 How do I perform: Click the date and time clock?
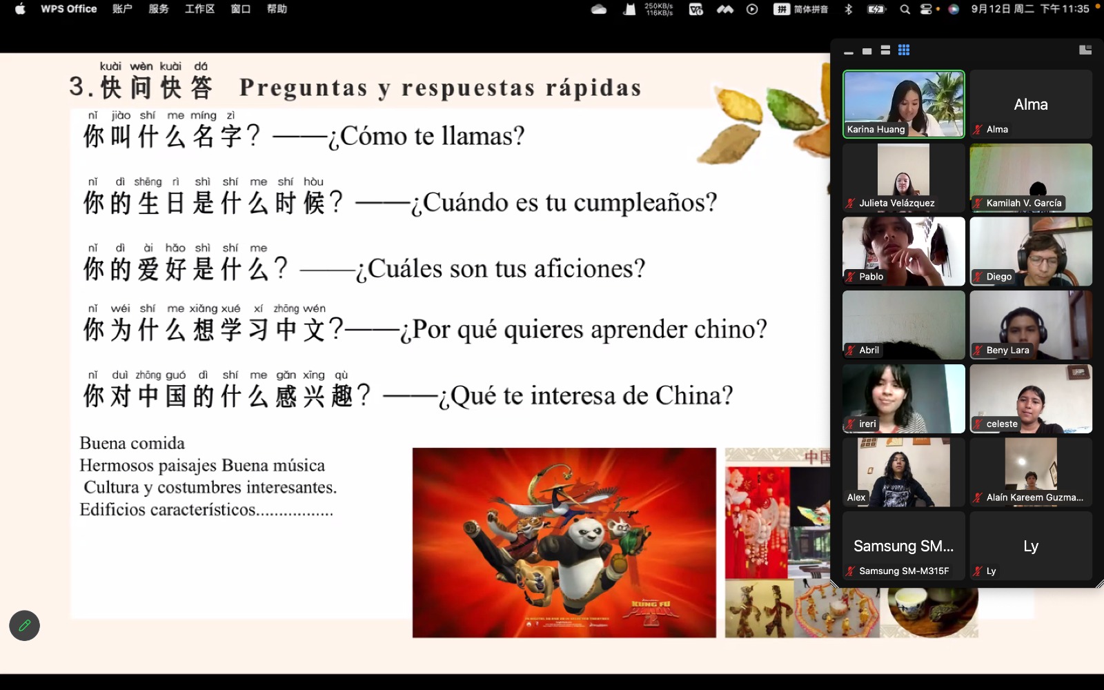tap(1029, 10)
